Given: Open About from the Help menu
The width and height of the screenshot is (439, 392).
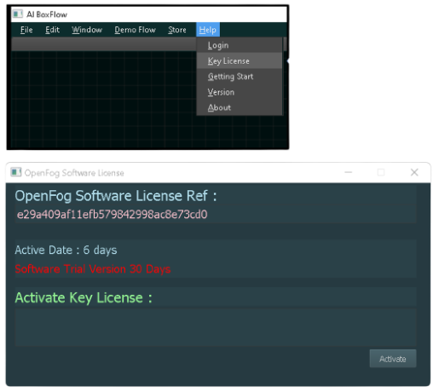Looking at the screenshot, I should coord(240,107).
